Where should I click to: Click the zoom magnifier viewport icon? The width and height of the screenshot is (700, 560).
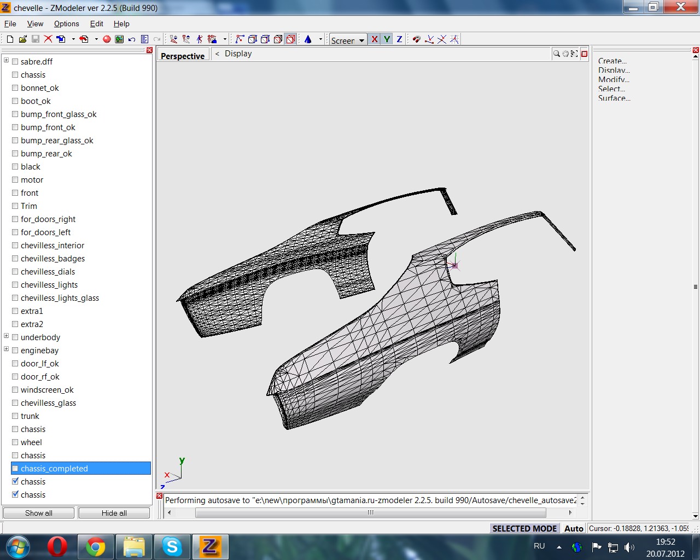(556, 54)
